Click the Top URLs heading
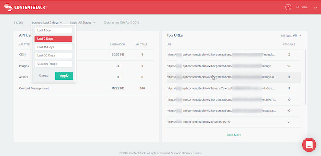This screenshot has width=321, height=156. 175,35
